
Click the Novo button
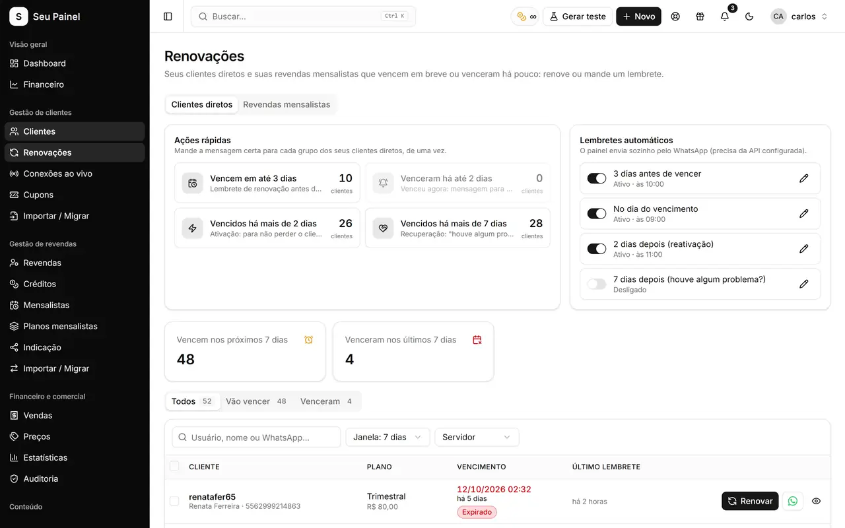(x=638, y=16)
